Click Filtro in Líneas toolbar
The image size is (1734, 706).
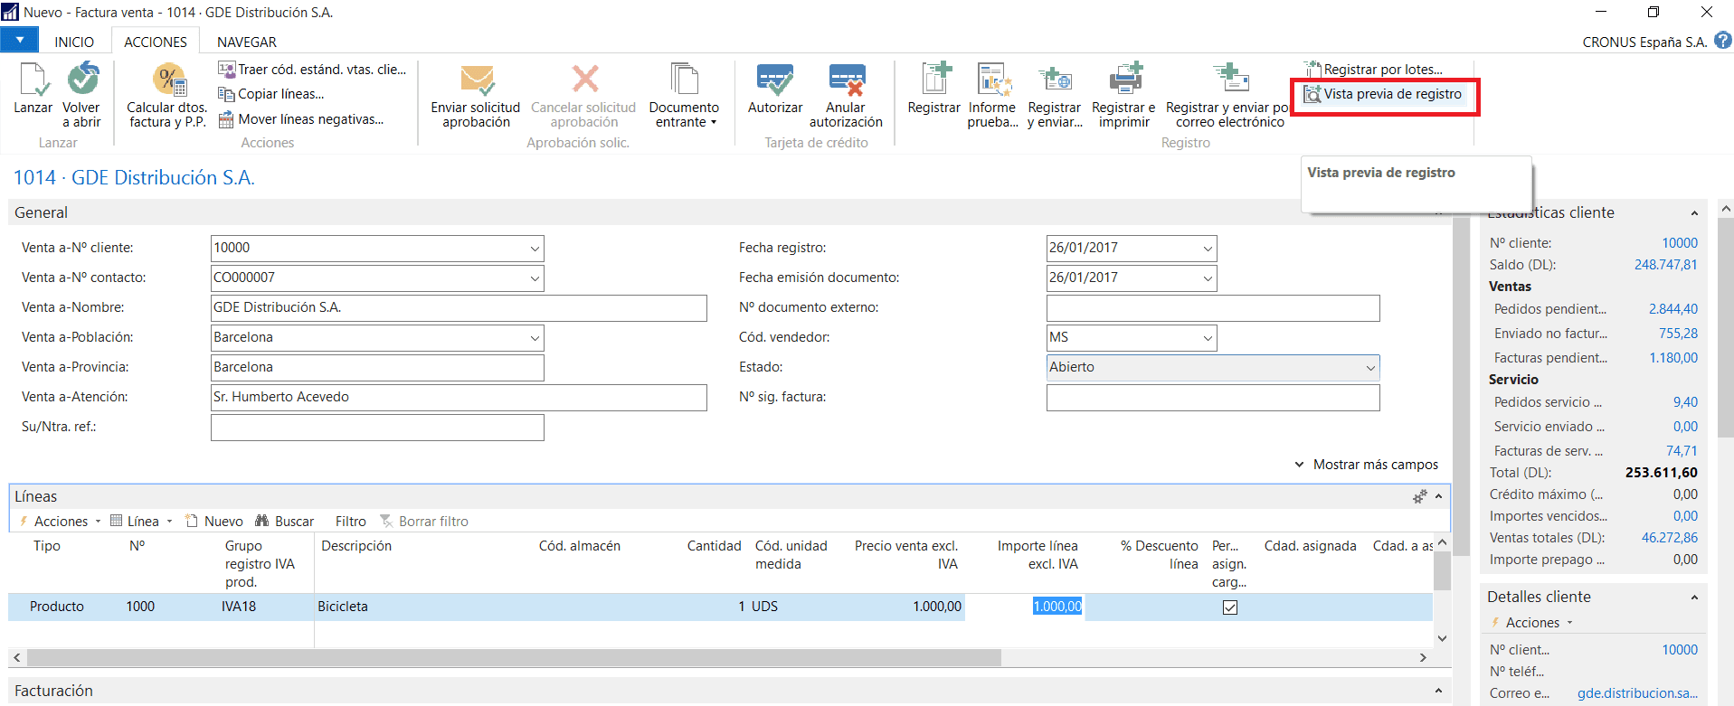coord(351,522)
